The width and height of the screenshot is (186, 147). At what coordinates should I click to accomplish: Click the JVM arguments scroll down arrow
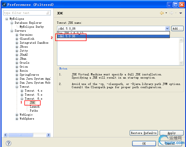181,63
